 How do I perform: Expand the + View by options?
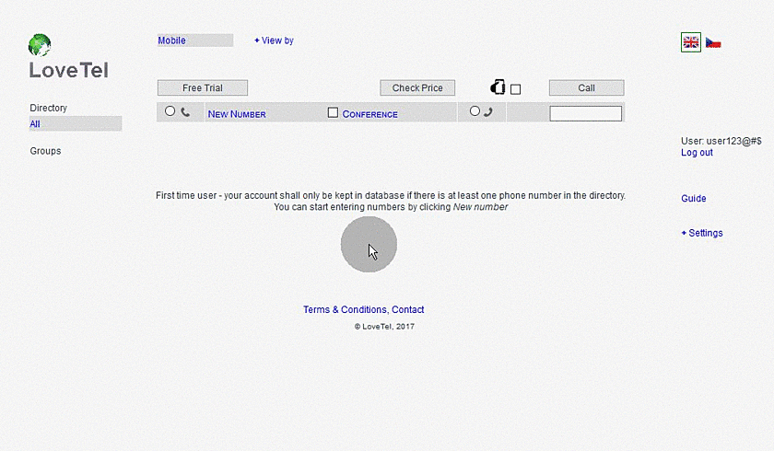274,40
